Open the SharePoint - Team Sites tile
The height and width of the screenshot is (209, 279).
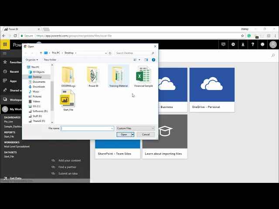(117, 149)
